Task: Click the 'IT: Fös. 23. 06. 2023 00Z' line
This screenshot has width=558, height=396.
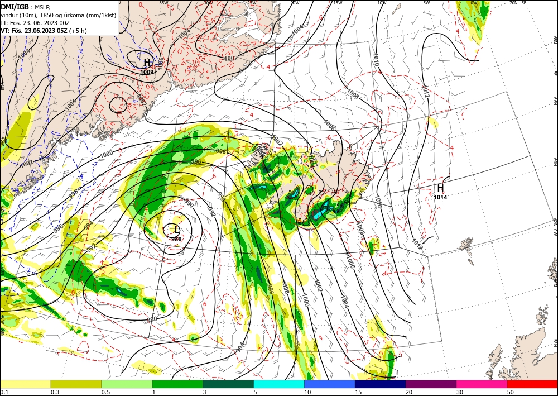Action: coord(34,23)
